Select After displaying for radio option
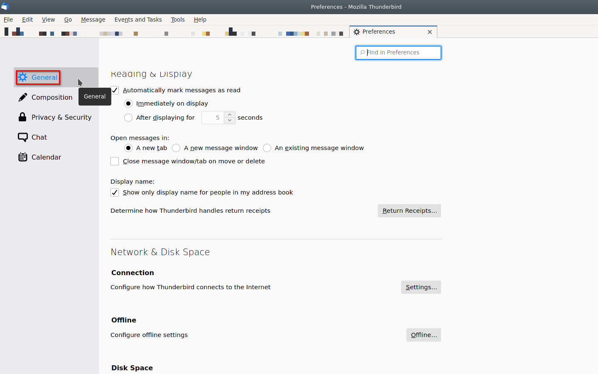 pyautogui.click(x=128, y=118)
